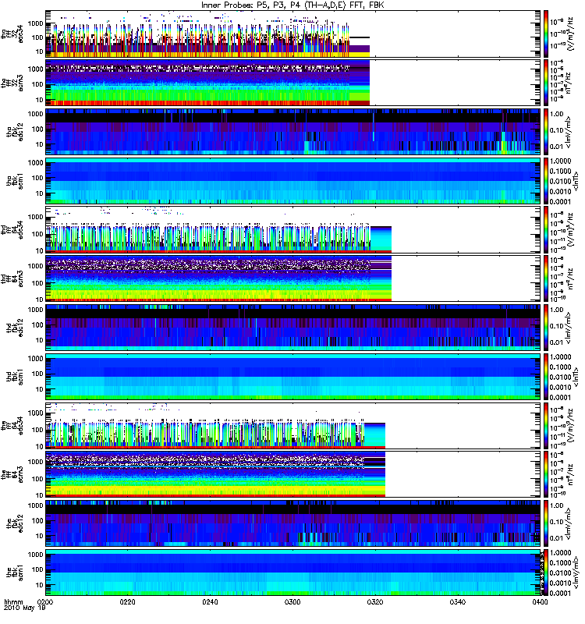
Task: Select the thd fbk scm1 spectrogram panel
Action: [293, 378]
